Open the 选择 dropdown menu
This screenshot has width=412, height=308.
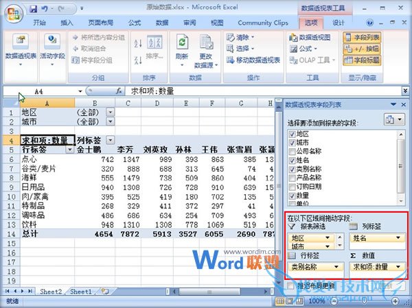point(241,49)
